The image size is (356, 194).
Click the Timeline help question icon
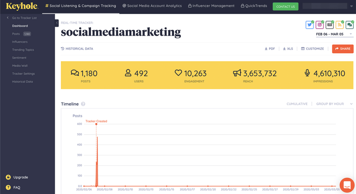83,104
